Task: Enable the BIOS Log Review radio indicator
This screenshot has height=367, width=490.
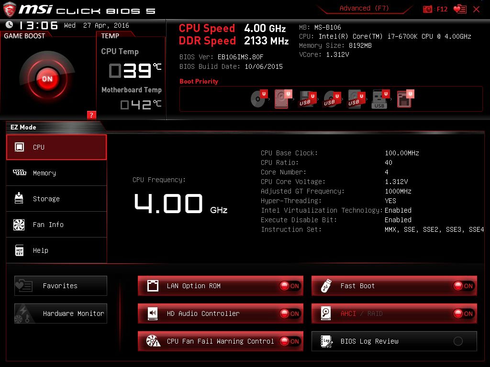Action: pos(458,341)
